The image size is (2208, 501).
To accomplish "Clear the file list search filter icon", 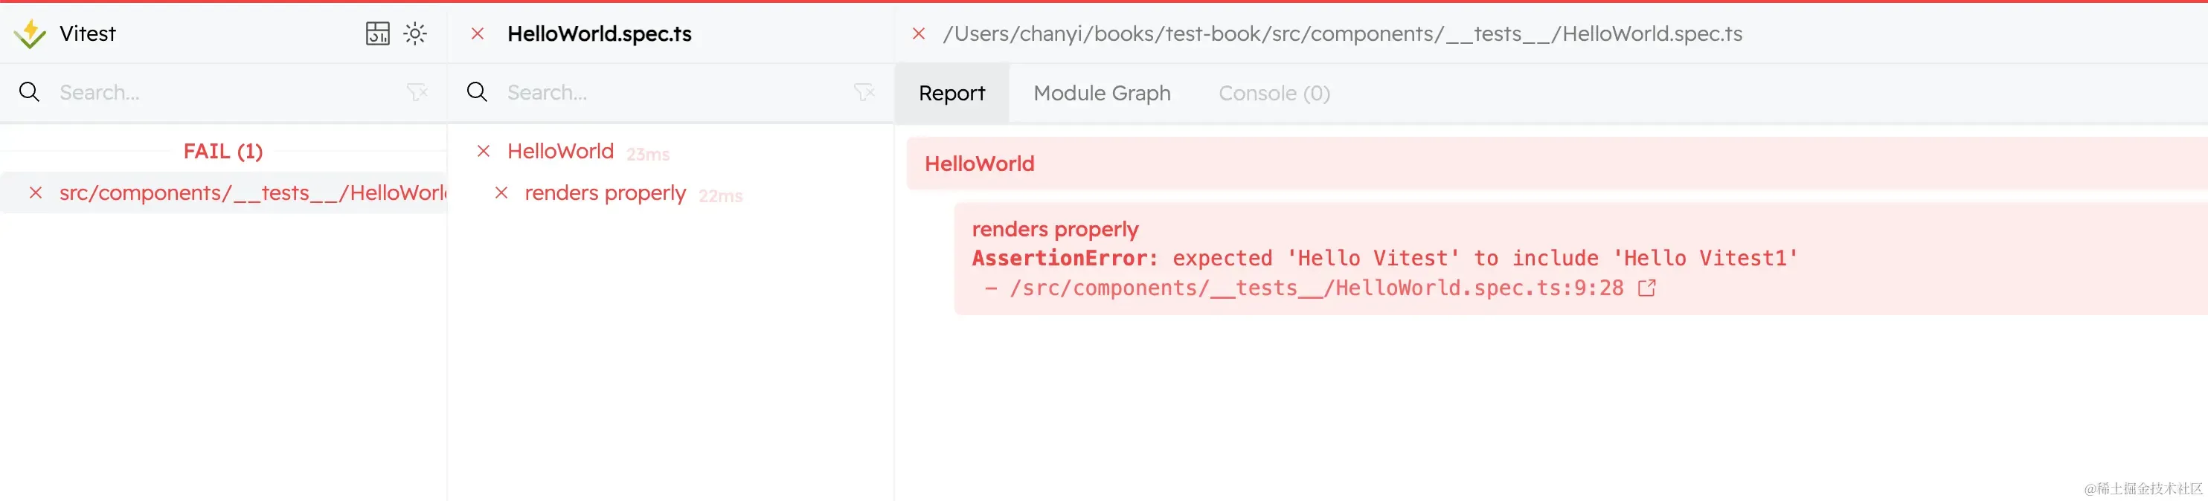I will point(417,91).
